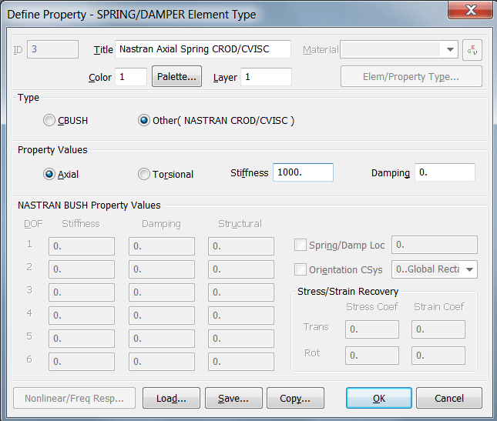This screenshot has width=497, height=421.
Task: Click the NASTRAN BUSH Property Values heading
Action: [89, 205]
